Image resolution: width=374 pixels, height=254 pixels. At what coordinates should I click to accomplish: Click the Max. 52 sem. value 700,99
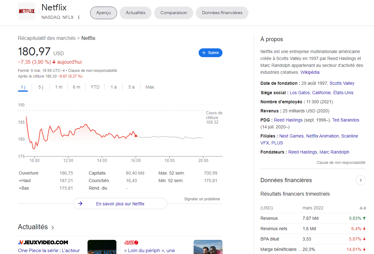tap(211, 173)
